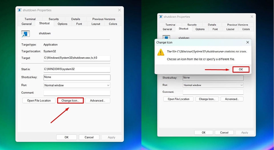Viewport: 274px width, 150px height.
Task: Click Apply in the right Properties window
Action: (245, 133)
